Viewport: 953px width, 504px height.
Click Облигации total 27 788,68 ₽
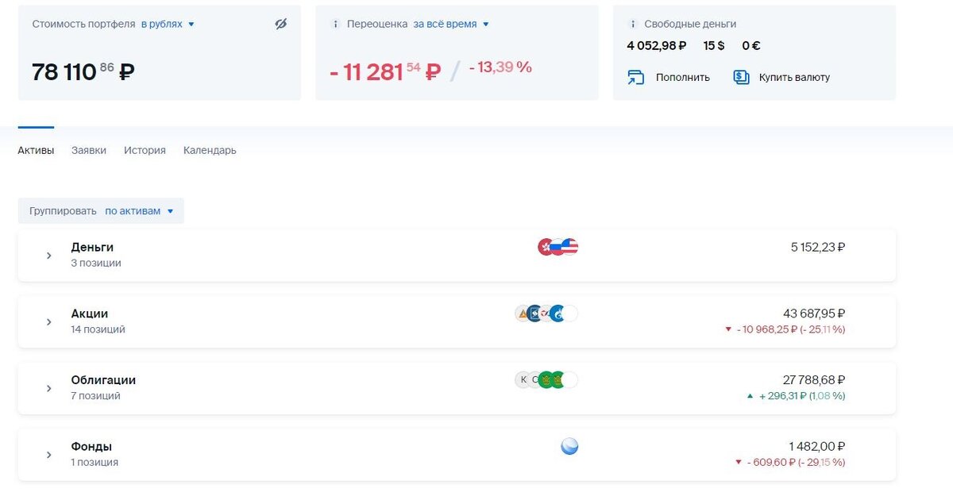[814, 380]
